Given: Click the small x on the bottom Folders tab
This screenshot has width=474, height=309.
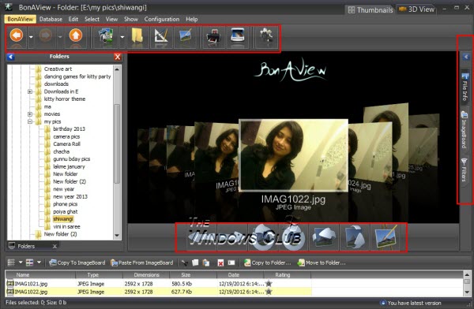Looking at the screenshot, I should click(55, 247).
